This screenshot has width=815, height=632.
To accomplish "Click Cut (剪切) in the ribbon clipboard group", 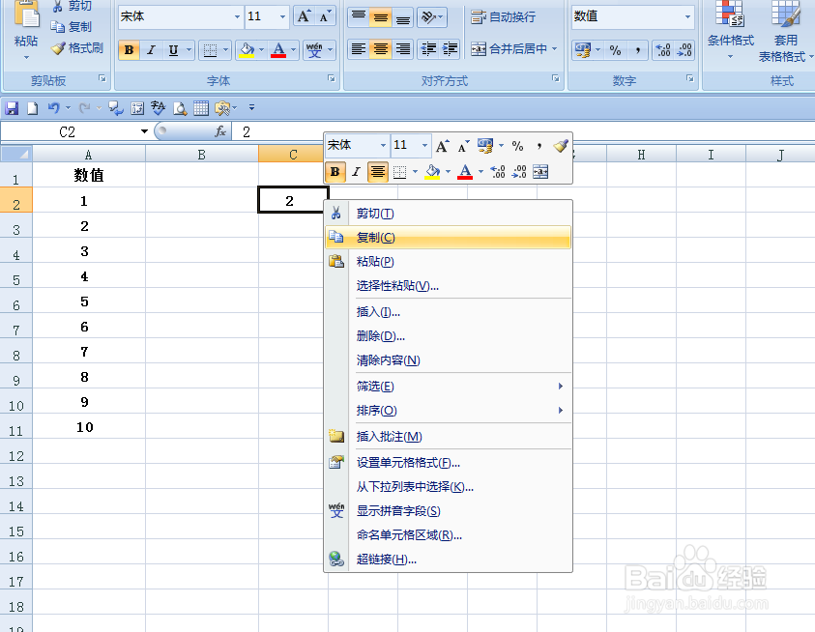I will click(73, 6).
